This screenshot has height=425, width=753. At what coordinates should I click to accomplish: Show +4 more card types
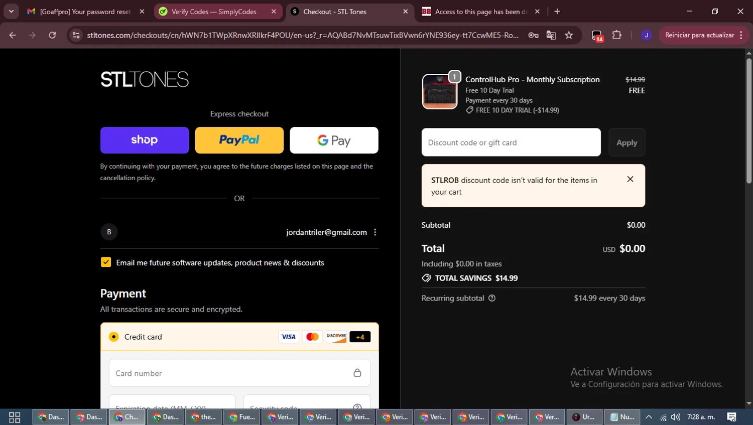coord(360,337)
